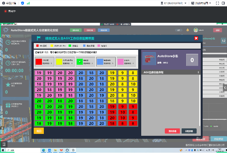Click the recording indicator icon

click(6, 11)
